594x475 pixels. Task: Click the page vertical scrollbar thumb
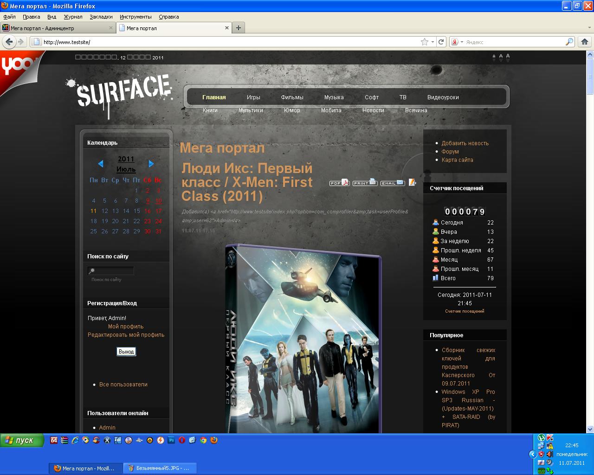tap(590, 76)
